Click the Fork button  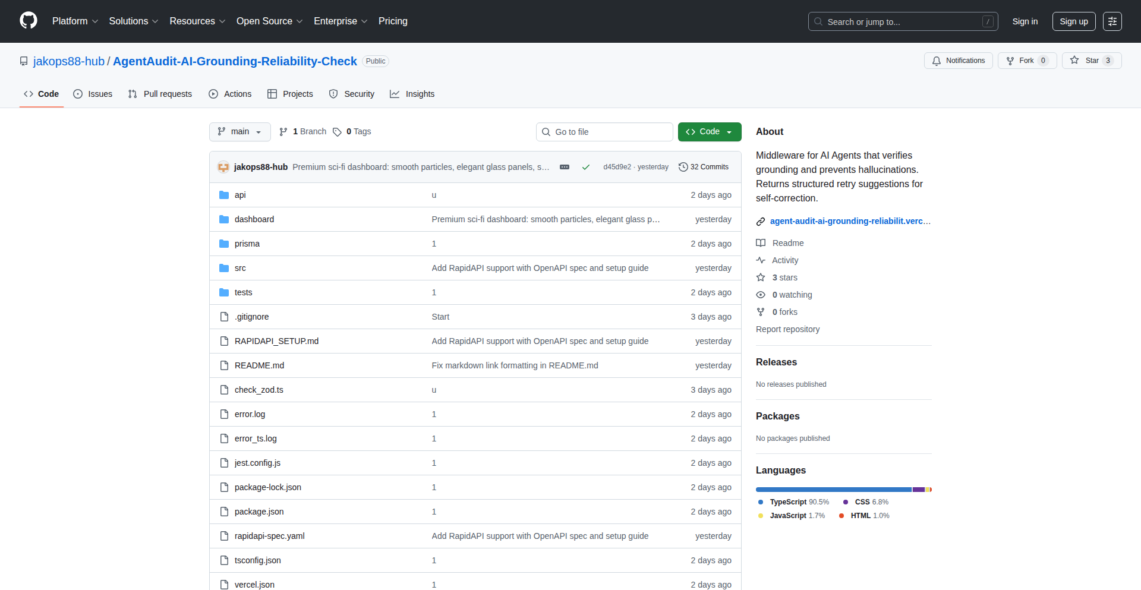(x=1026, y=60)
